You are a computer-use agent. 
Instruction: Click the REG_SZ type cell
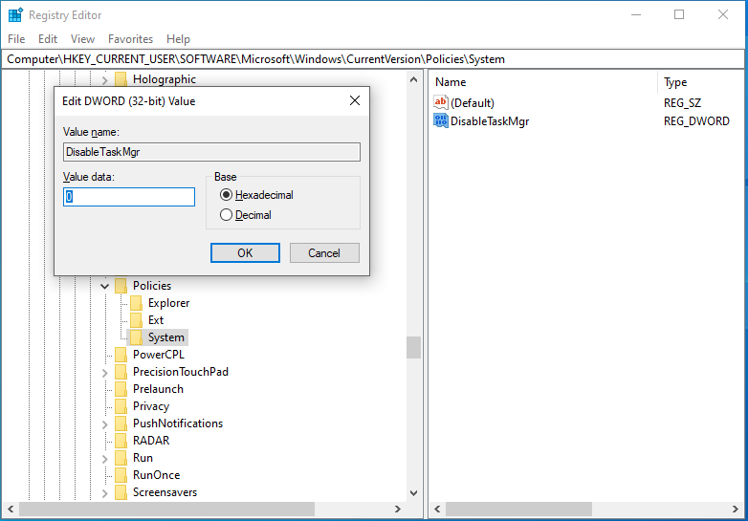point(682,103)
